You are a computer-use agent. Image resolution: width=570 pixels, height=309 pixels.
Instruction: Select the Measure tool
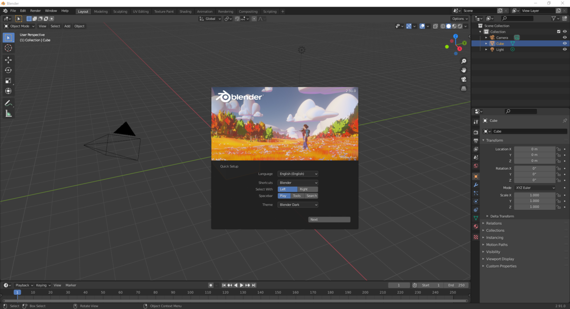click(x=8, y=114)
